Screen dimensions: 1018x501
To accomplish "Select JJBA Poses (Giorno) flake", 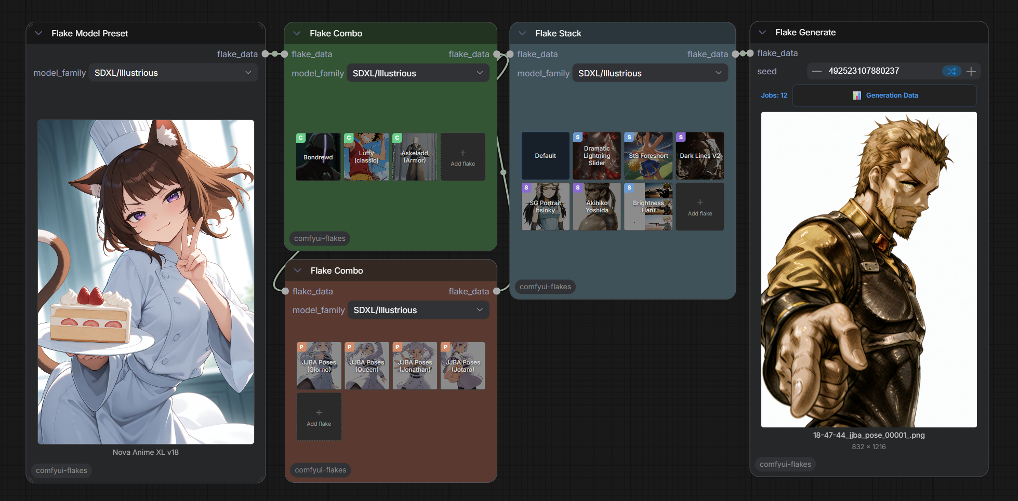I will [x=319, y=366].
